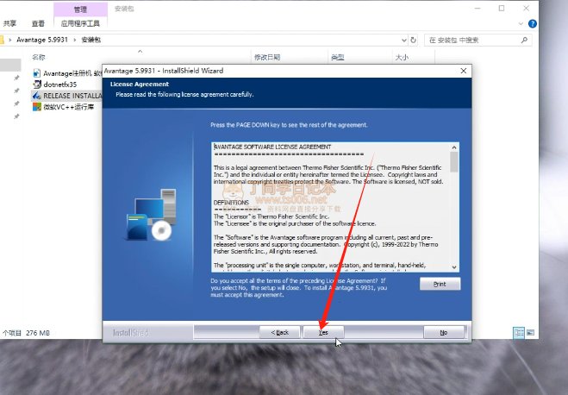The image size is (568, 395).
Task: Go back with the Back button
Action: coord(279,331)
